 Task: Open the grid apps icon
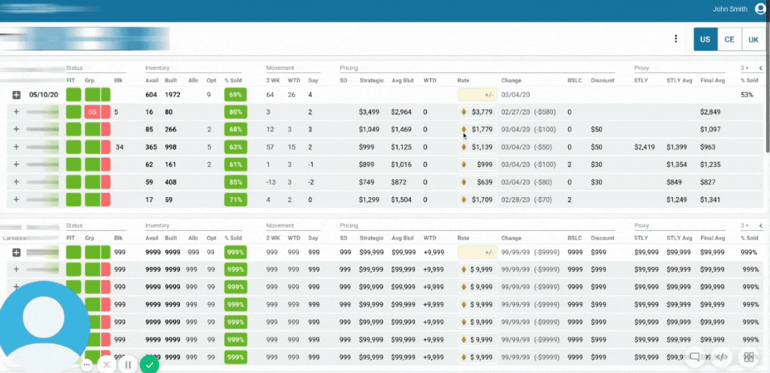749,357
